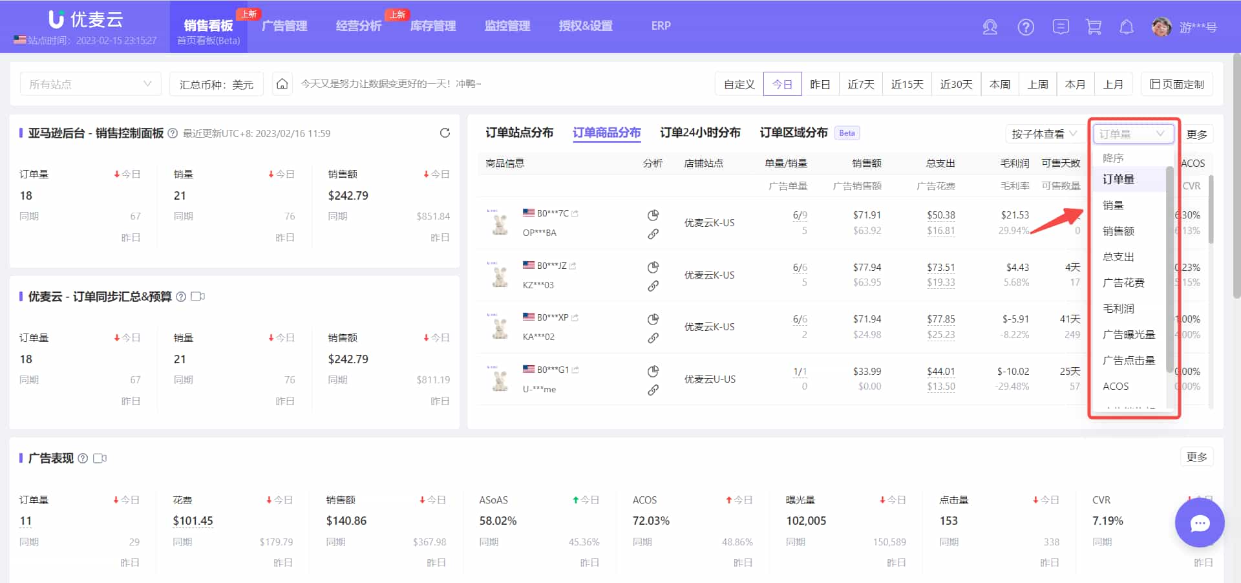Open the notifications bell icon
The height and width of the screenshot is (583, 1241).
pos(1127,27)
